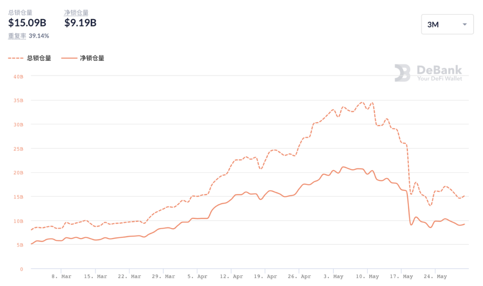Image resolution: width=483 pixels, height=286 pixels.
Task: Click the 3. May date axis label
Action: [333, 277]
